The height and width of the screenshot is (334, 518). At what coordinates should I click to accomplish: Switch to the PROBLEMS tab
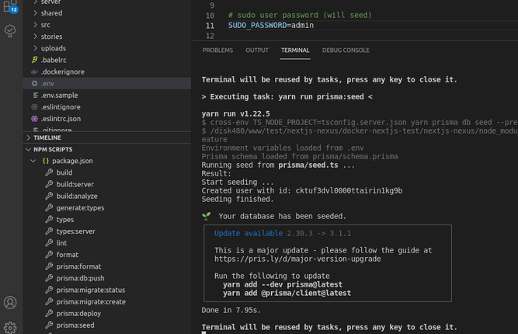coord(217,50)
